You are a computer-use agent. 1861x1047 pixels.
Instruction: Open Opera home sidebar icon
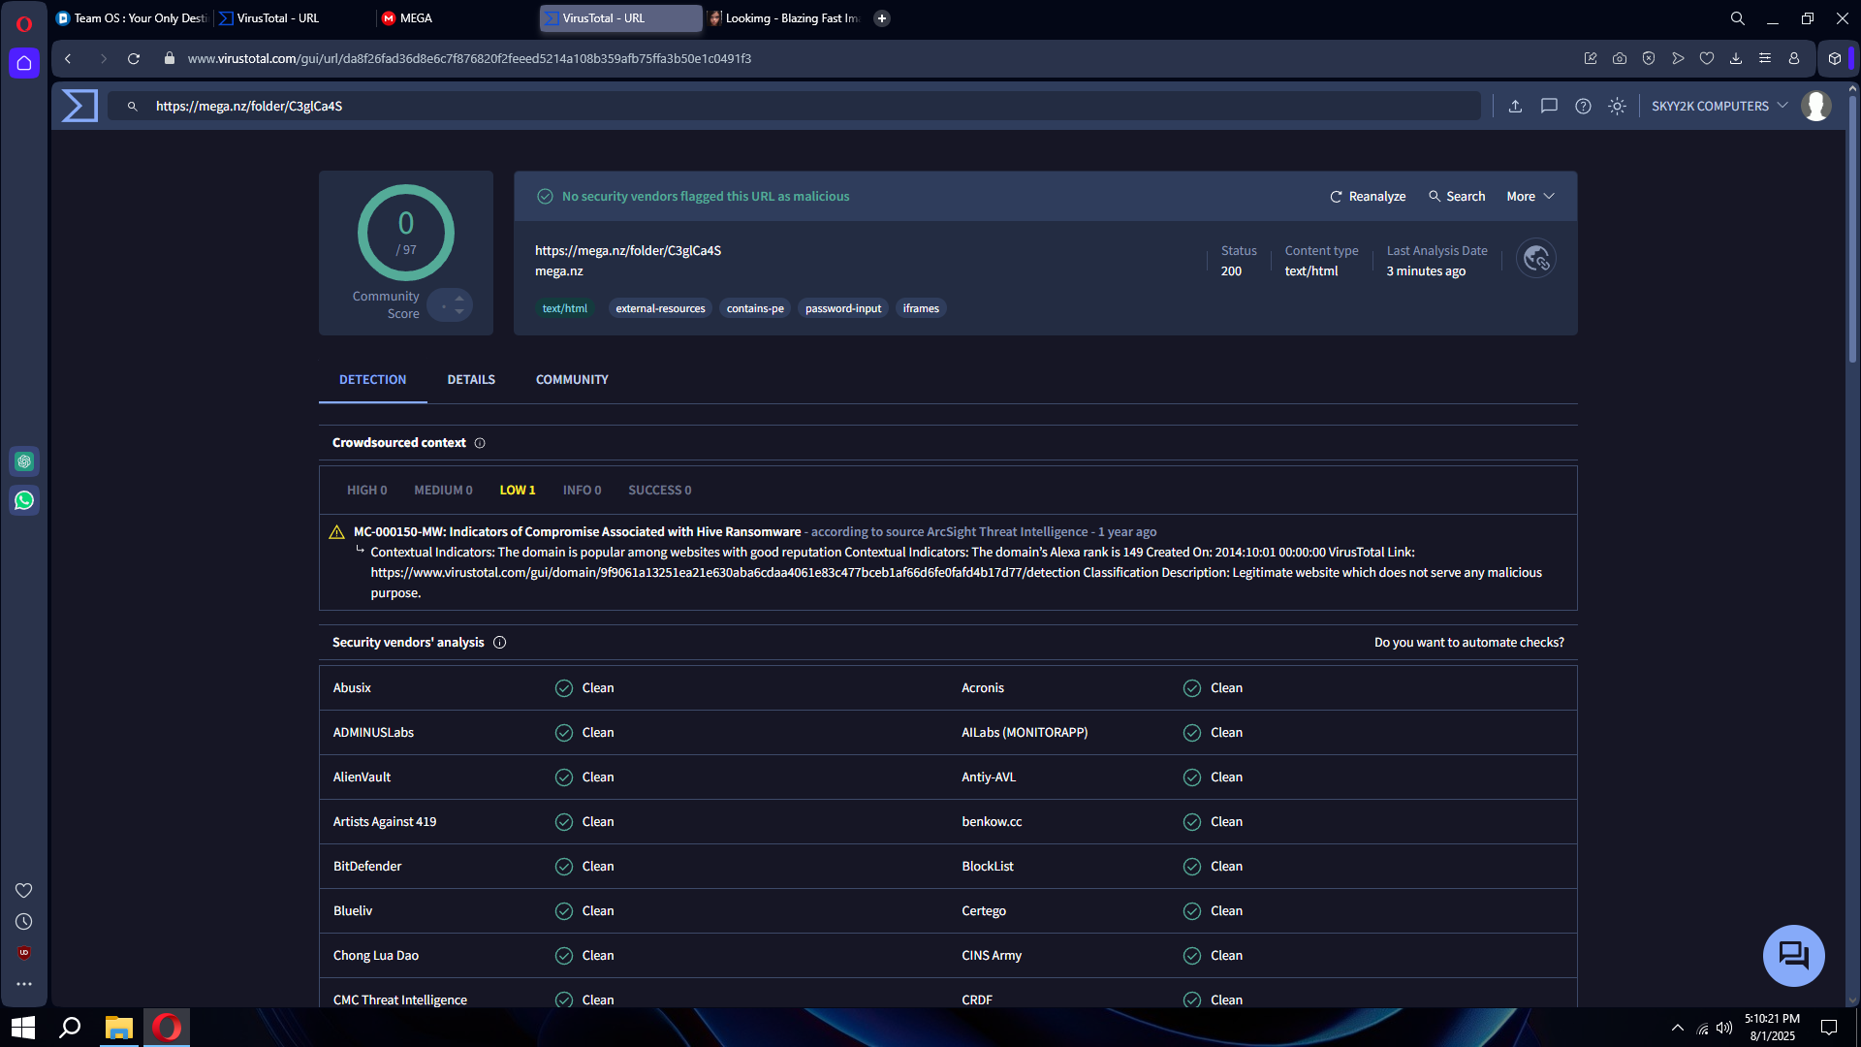click(24, 63)
